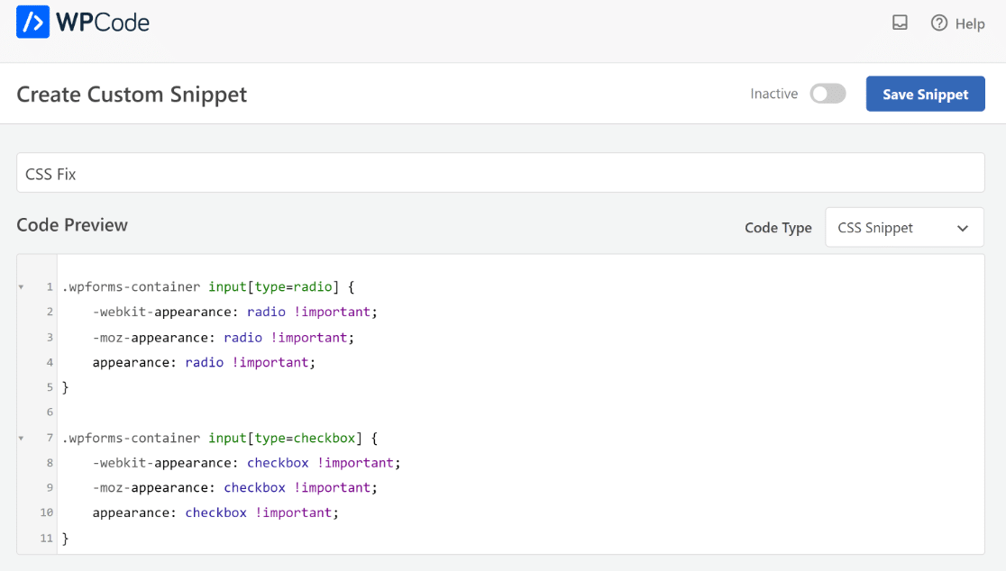The height and width of the screenshot is (571, 1006).
Task: Open the notifications inbox icon
Action: click(900, 23)
